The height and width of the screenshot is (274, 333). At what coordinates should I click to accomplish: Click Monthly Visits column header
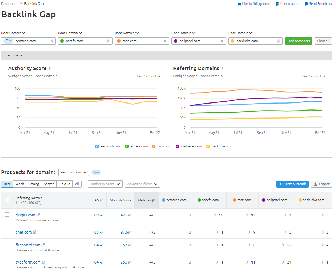tap(121, 200)
